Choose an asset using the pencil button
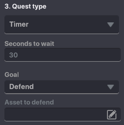 click(x=112, y=115)
